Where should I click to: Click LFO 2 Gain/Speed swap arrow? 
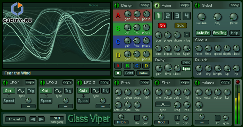coord(46,96)
